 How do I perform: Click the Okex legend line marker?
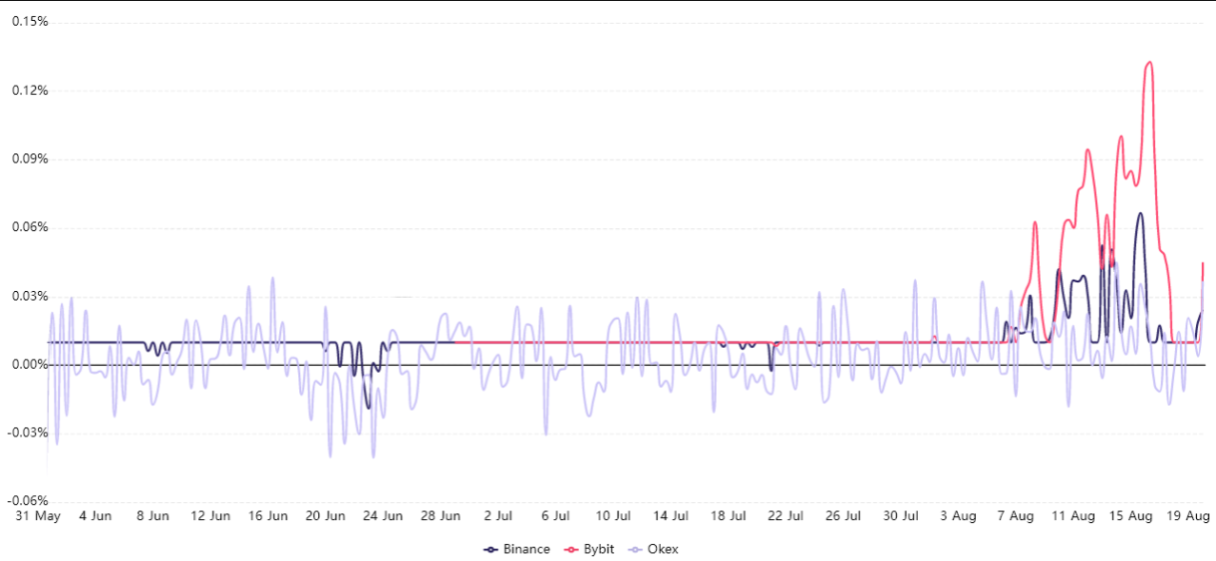pos(636,550)
